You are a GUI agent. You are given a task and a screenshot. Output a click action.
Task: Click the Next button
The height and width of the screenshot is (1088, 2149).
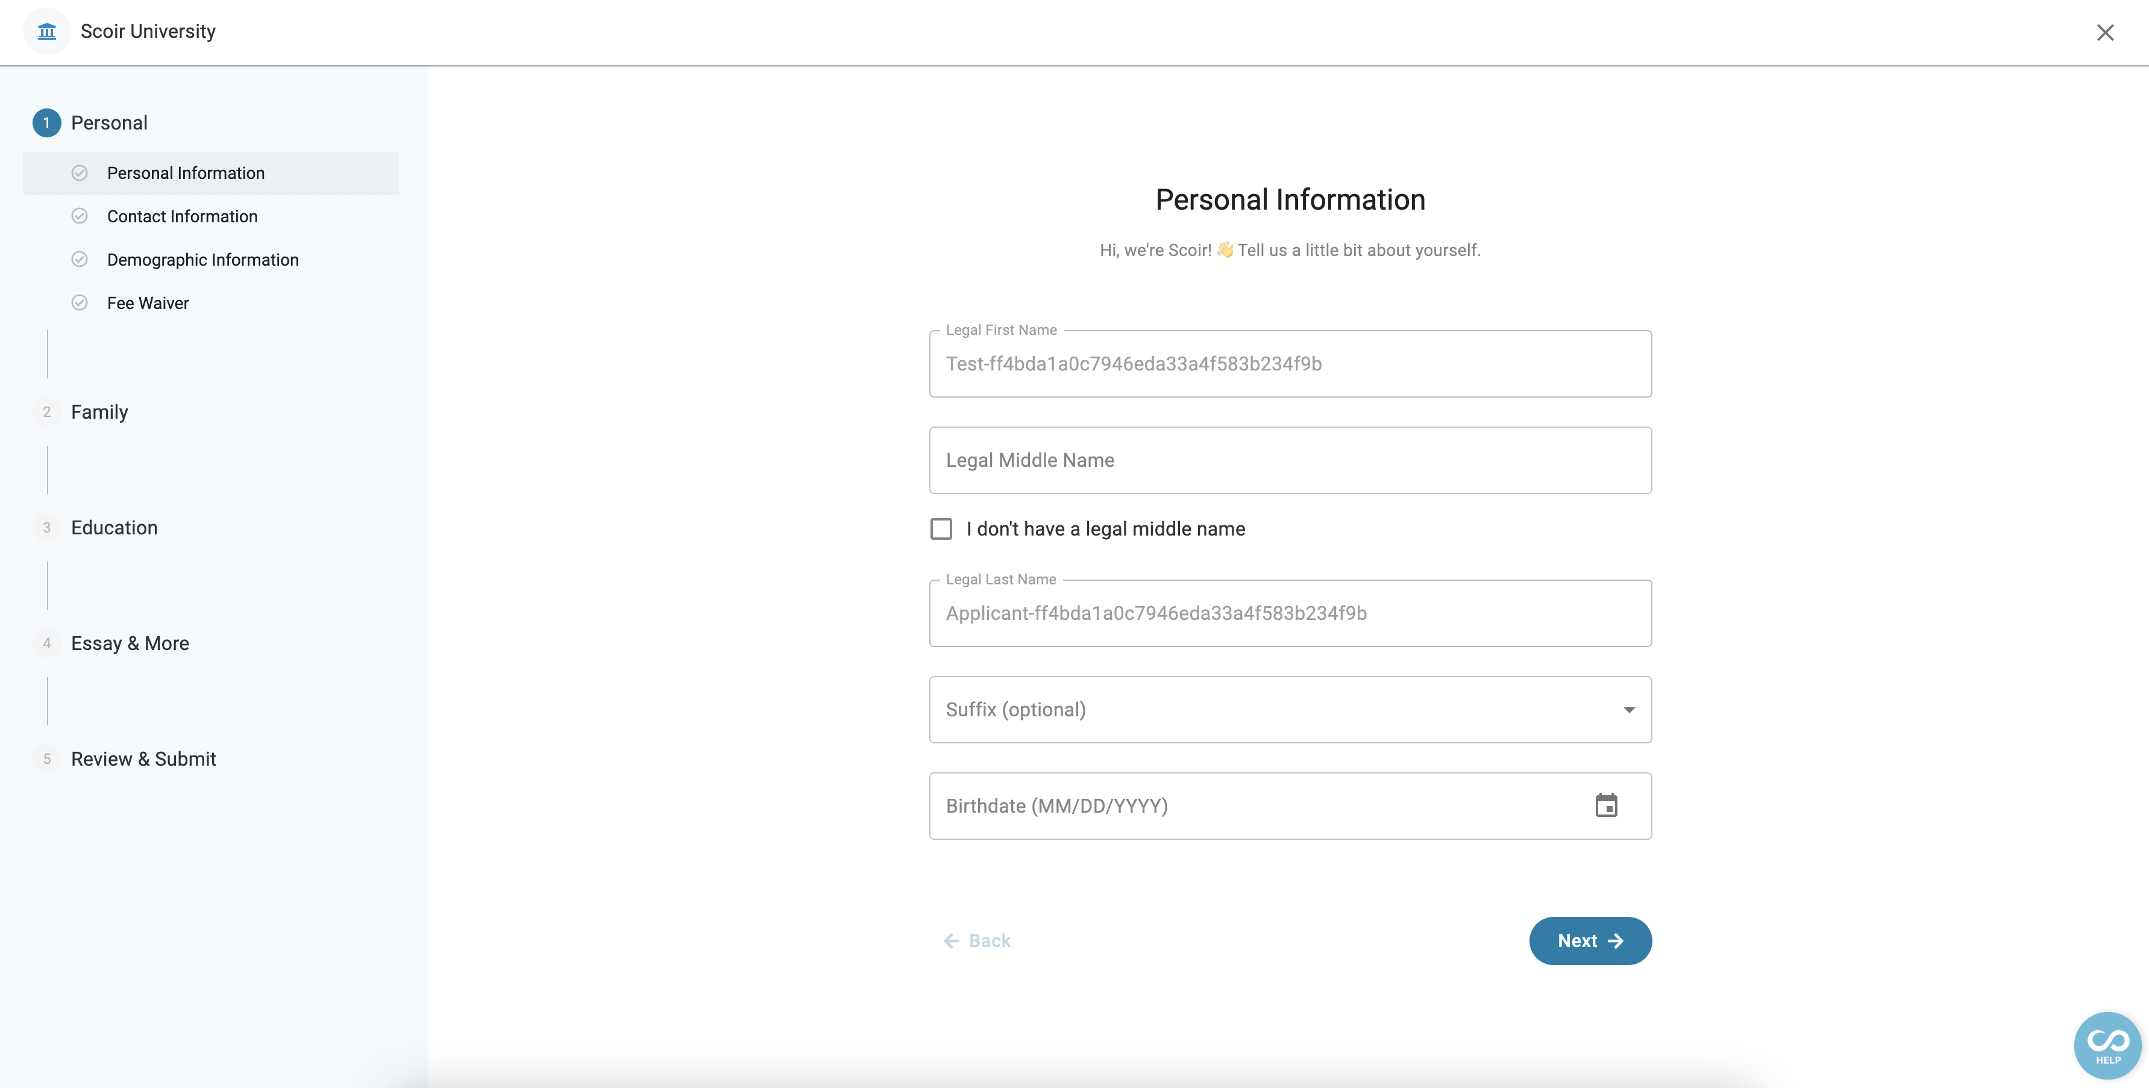coord(1590,940)
